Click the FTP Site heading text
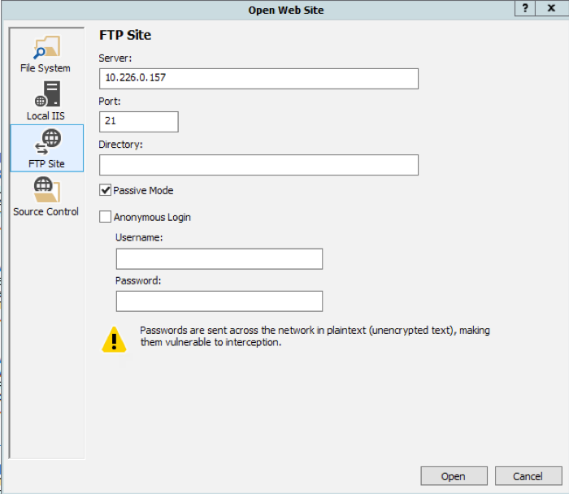Viewport: 569px width, 494px height. coord(125,35)
